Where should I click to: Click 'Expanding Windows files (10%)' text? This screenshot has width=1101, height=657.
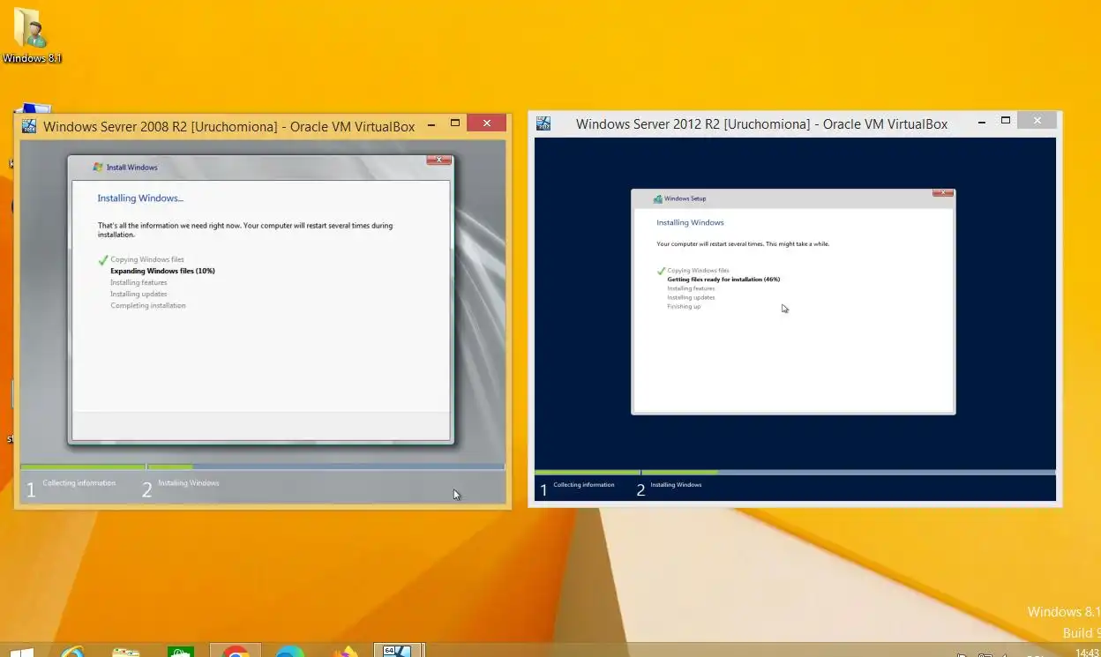click(x=162, y=271)
